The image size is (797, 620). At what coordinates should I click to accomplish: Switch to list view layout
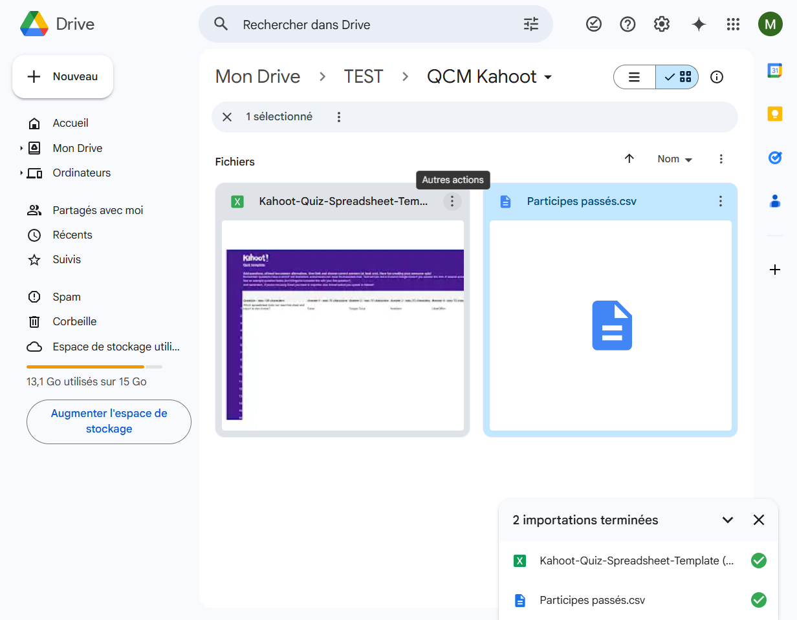click(635, 77)
